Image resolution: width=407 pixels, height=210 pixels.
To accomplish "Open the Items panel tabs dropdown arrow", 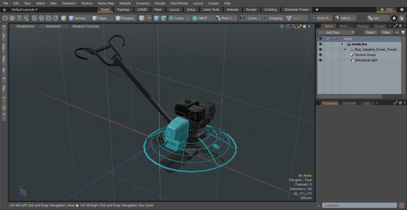I will (390, 26).
